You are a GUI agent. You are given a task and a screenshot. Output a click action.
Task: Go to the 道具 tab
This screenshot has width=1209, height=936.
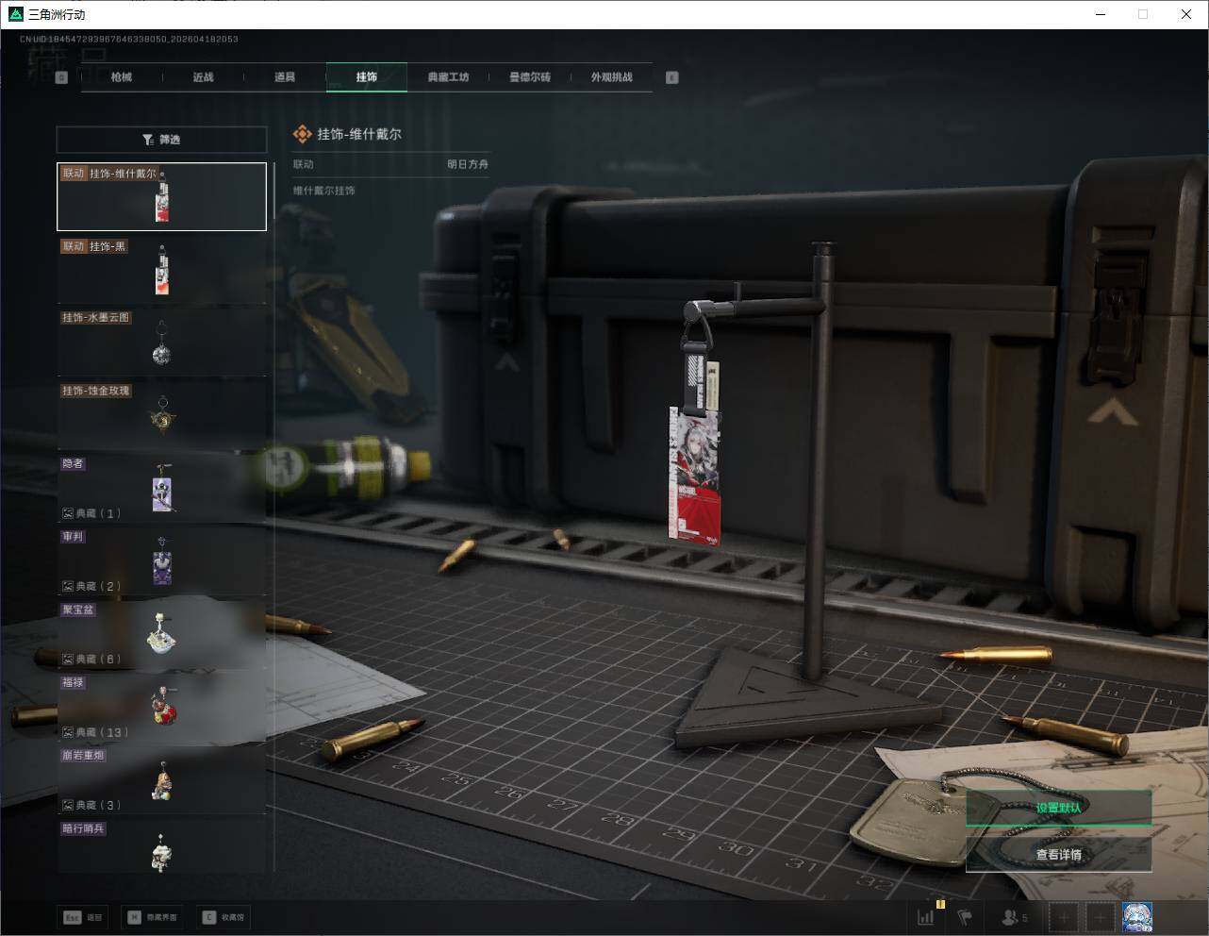(x=285, y=77)
